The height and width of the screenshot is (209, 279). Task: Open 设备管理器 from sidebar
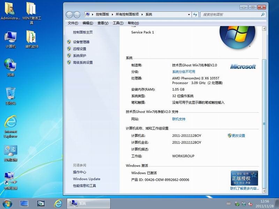81,42
